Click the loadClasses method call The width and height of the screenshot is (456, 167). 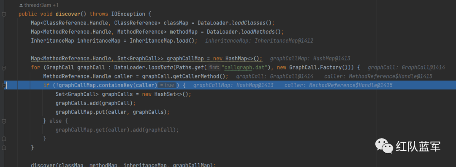pyautogui.click(x=249, y=23)
